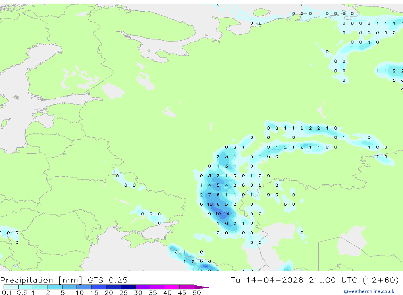
Task: Click the 35–40 mm legend color box
Action: tap(158, 287)
